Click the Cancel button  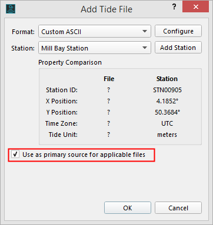[x=178, y=208]
